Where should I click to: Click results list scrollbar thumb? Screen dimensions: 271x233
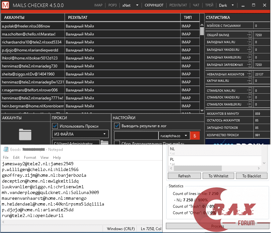pyautogui.click(x=202, y=31)
